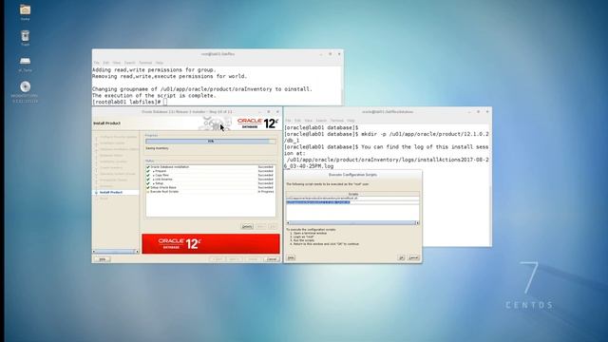The width and height of the screenshot is (608, 342).
Task: Close the root terminal window
Action: [x=339, y=54]
